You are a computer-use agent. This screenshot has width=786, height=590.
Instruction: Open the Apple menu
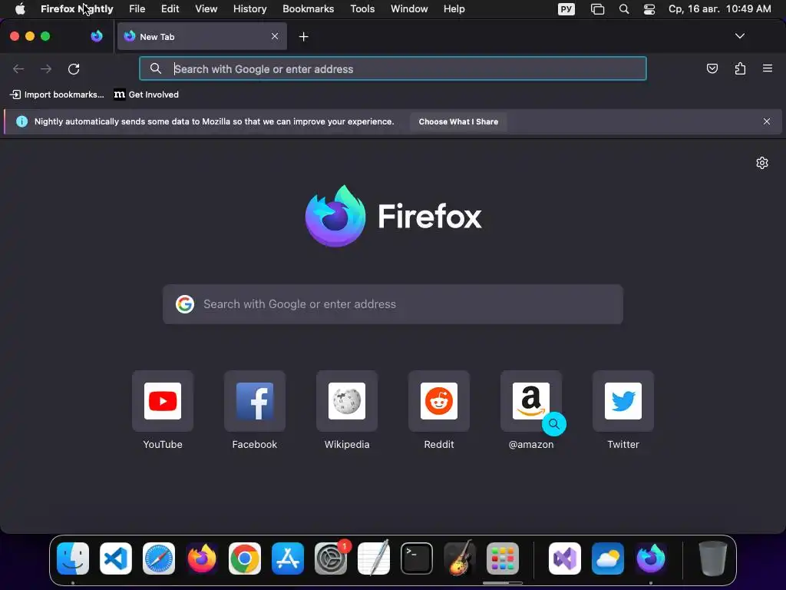coord(20,9)
